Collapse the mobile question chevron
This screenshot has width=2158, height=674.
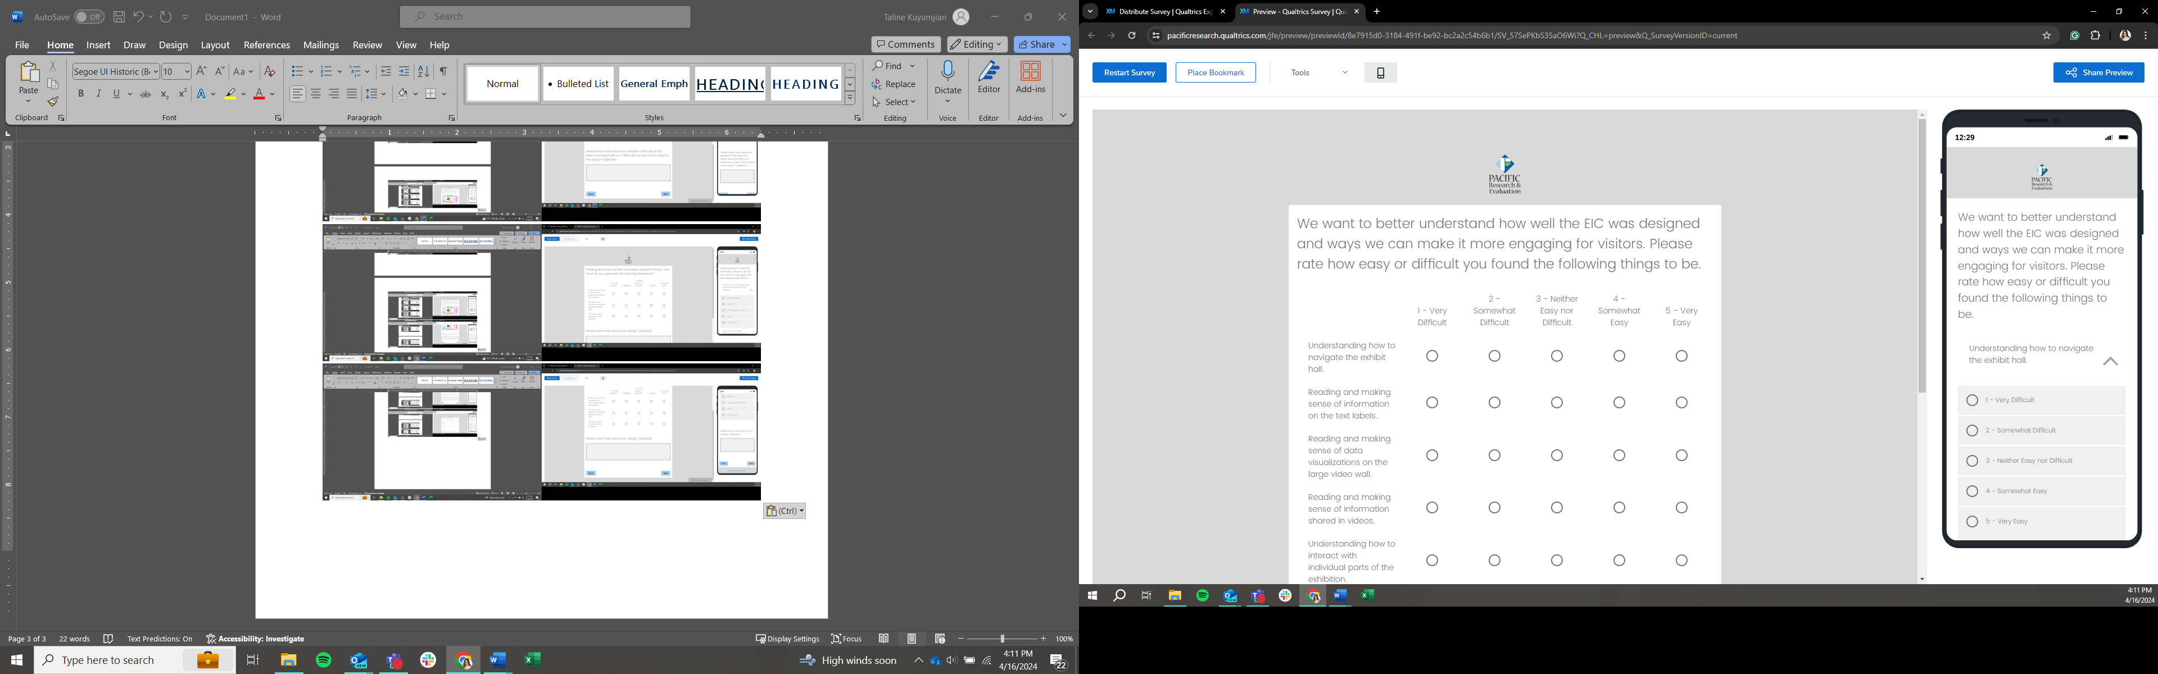2110,362
